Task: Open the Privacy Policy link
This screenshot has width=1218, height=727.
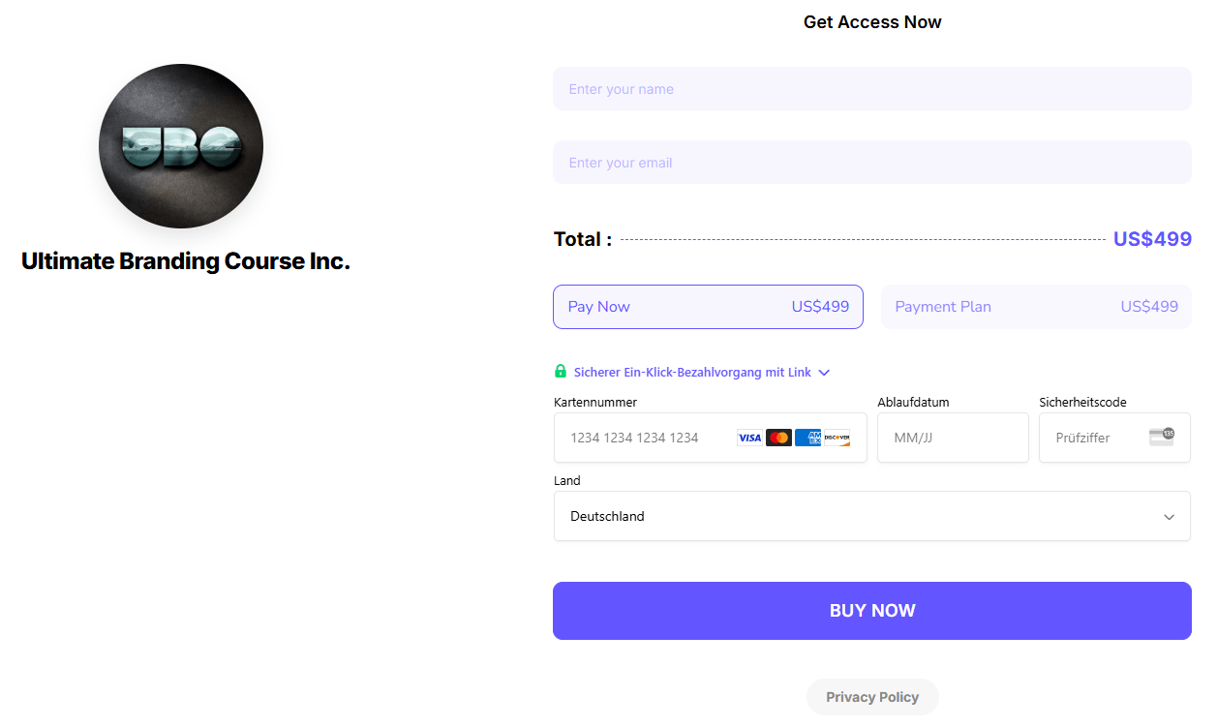Action: (x=872, y=697)
